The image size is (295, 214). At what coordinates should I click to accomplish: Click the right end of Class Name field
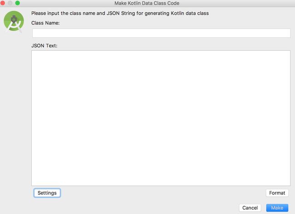[287, 33]
